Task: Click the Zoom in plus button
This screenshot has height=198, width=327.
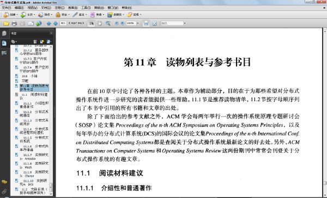Action: point(123,23)
